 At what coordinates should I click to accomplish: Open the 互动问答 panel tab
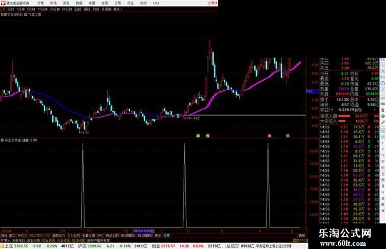tap(78, 240)
